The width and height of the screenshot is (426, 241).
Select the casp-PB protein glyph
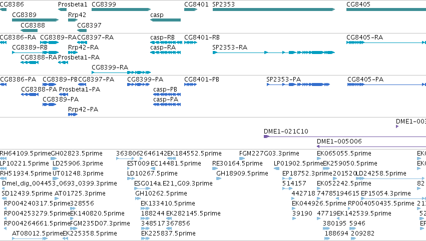(x=167, y=94)
